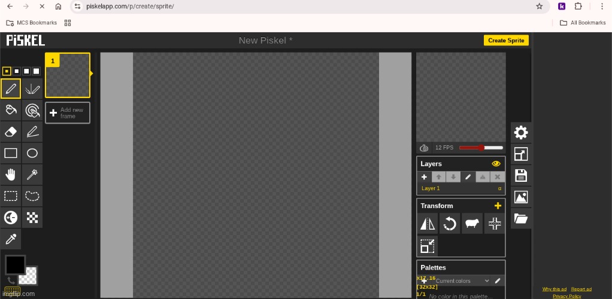This screenshot has height=299, width=612.
Task: Open the Import folder panel
Action: [x=521, y=218]
